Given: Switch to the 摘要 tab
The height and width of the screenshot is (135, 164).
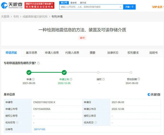Looking at the screenshot, I should coord(92,53).
